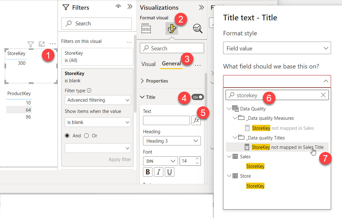
Task: Clear the storekey search text
Action: coord(323,95)
